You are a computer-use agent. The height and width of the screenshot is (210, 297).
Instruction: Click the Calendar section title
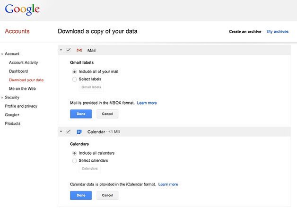click(96, 132)
